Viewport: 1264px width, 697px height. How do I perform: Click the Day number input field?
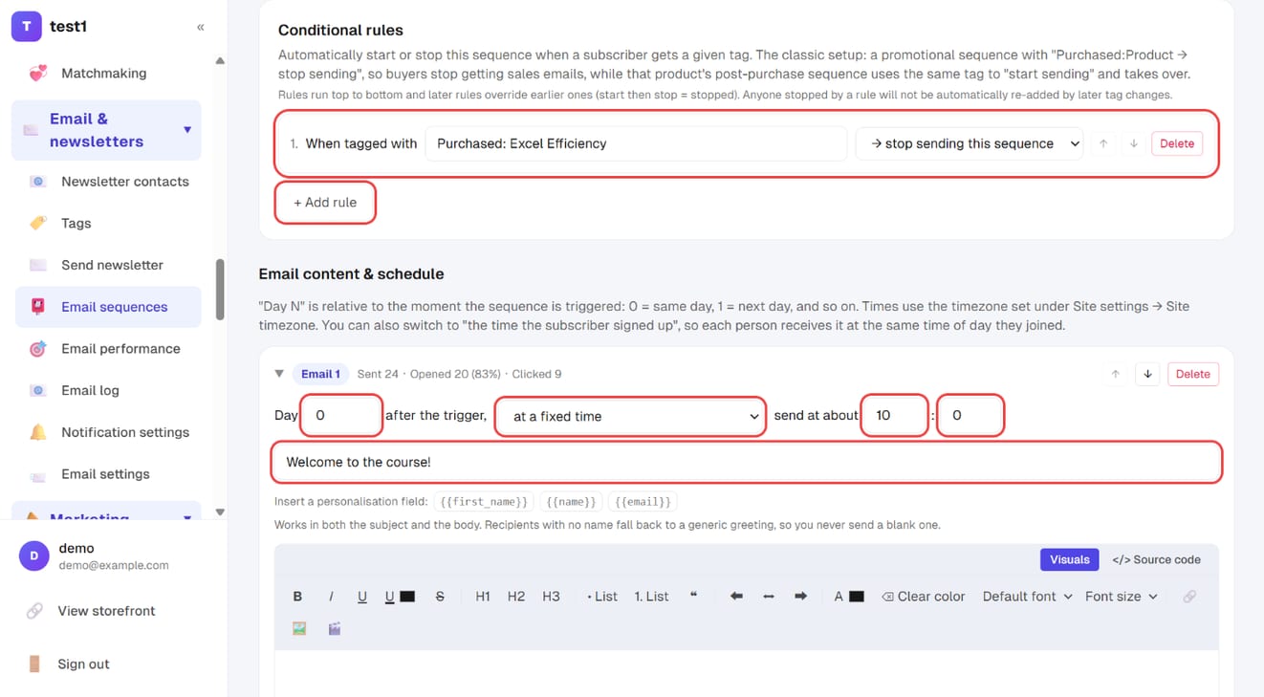[341, 416]
